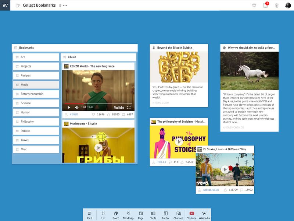The height and width of the screenshot is (221, 294).
Task: Open the Misc bookmarks list
Action: click(x=36, y=149)
